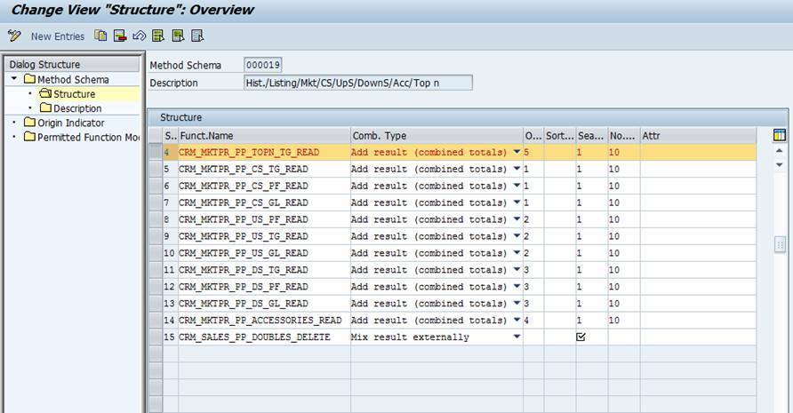Click the table scroll up arrow
Viewport: 793px width, 413px height.
[x=780, y=151]
